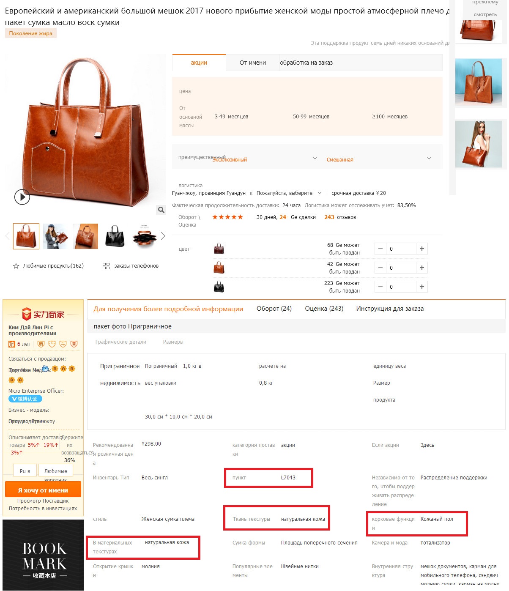The image size is (509, 591).
Task: Switch to the 'От имени' tab
Action: click(252, 63)
